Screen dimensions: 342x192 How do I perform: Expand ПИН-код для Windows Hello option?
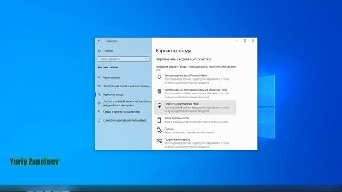pyautogui.click(x=195, y=107)
